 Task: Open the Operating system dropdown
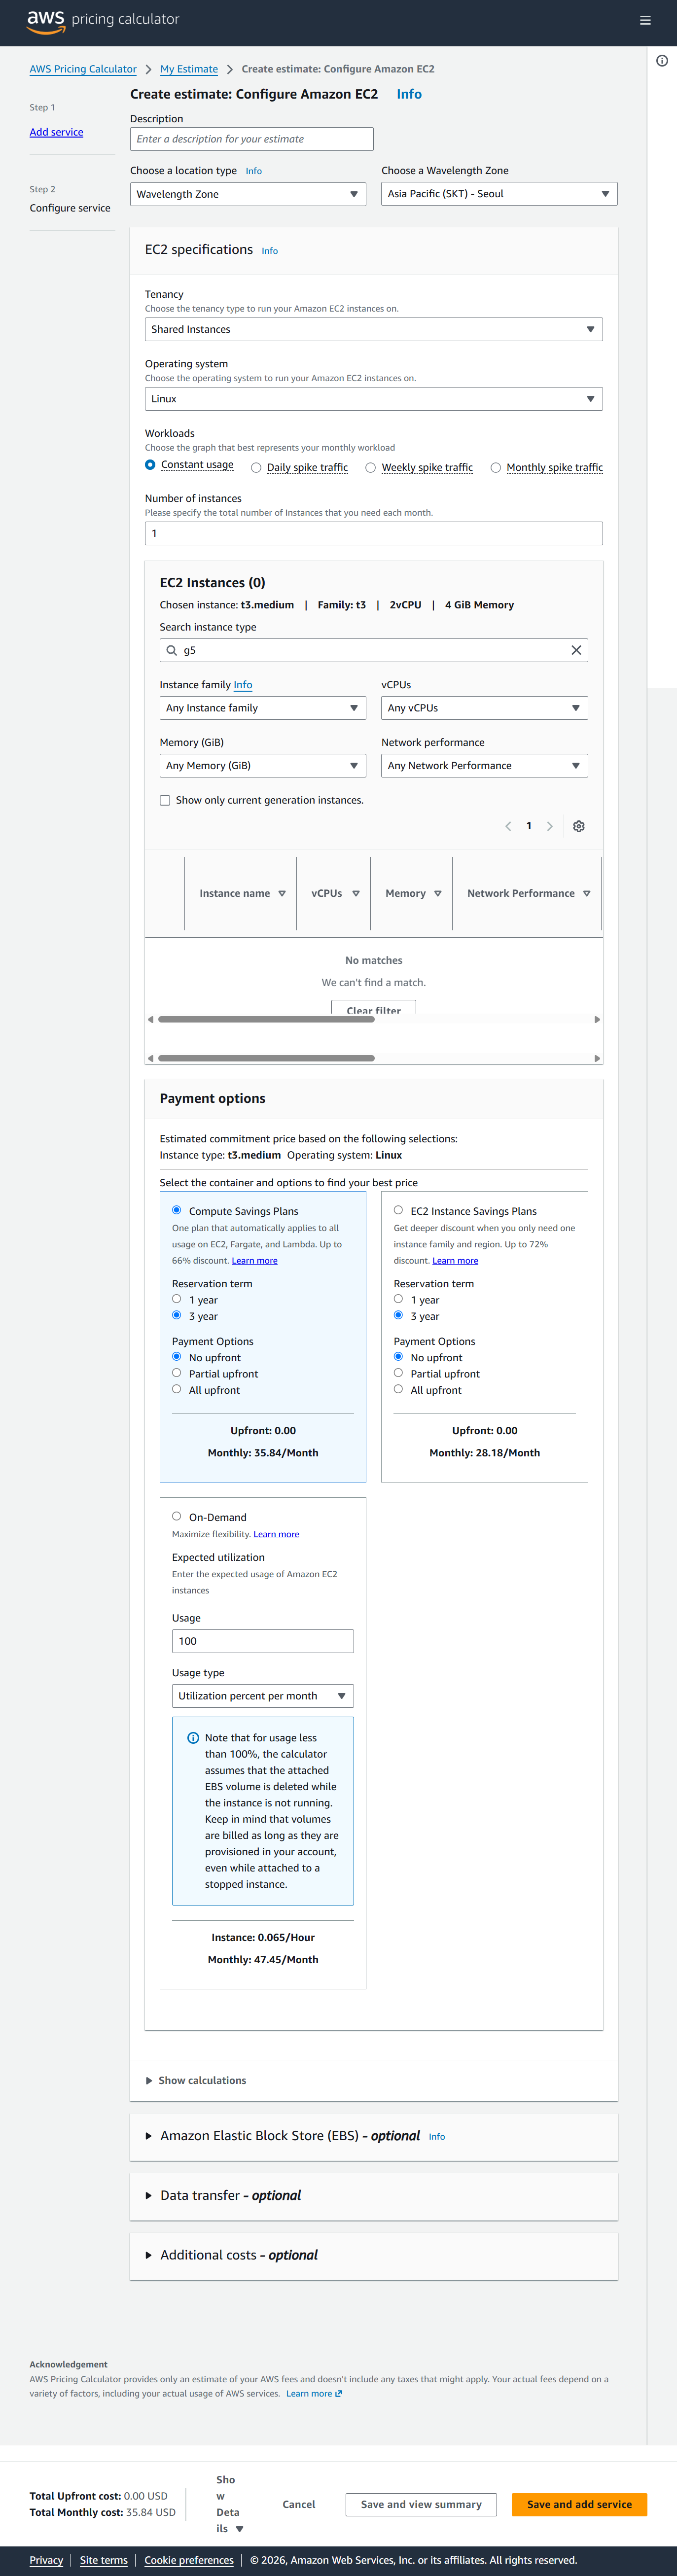pyautogui.click(x=374, y=399)
